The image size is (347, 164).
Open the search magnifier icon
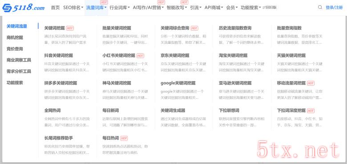click(x=320, y=7)
